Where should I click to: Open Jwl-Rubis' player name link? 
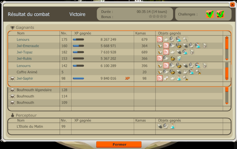pos(24,58)
